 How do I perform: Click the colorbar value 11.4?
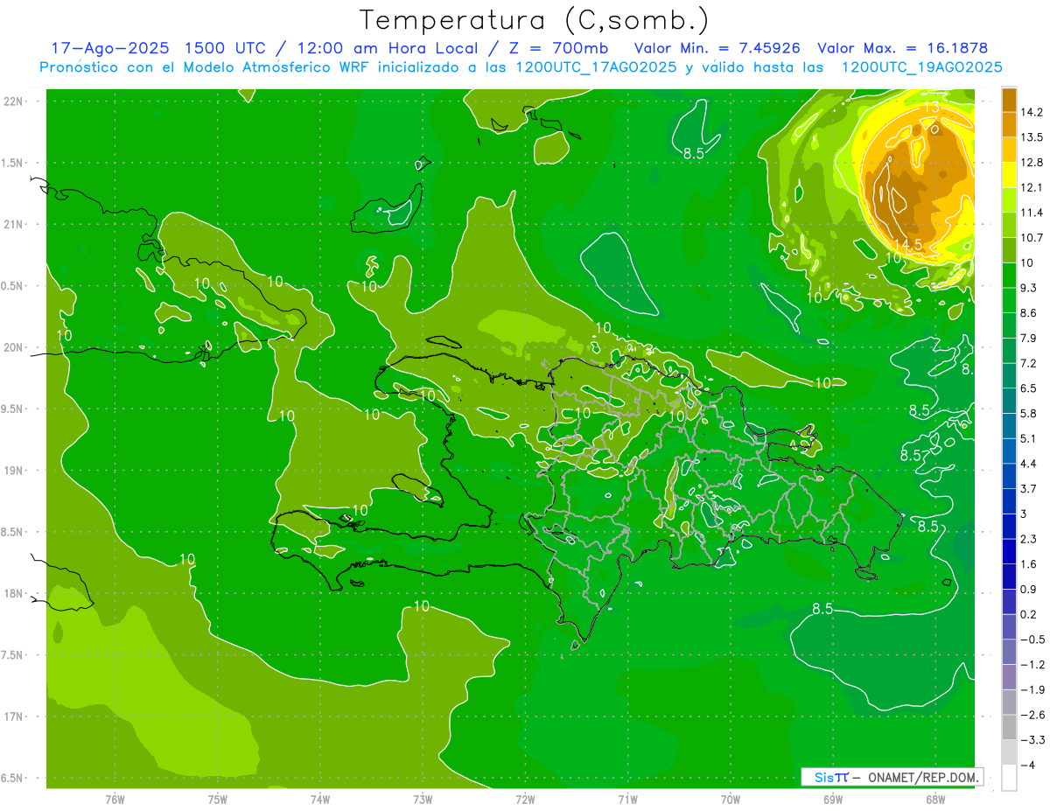click(x=1032, y=213)
